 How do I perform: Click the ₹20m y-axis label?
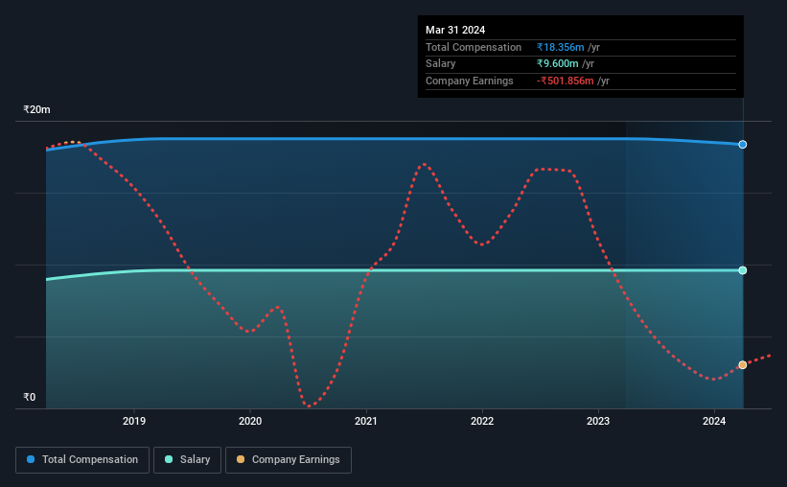click(36, 109)
